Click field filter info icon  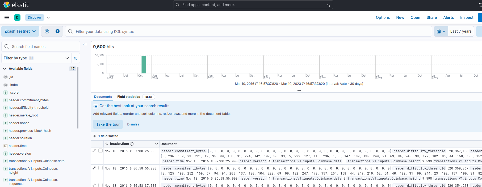(76, 58)
